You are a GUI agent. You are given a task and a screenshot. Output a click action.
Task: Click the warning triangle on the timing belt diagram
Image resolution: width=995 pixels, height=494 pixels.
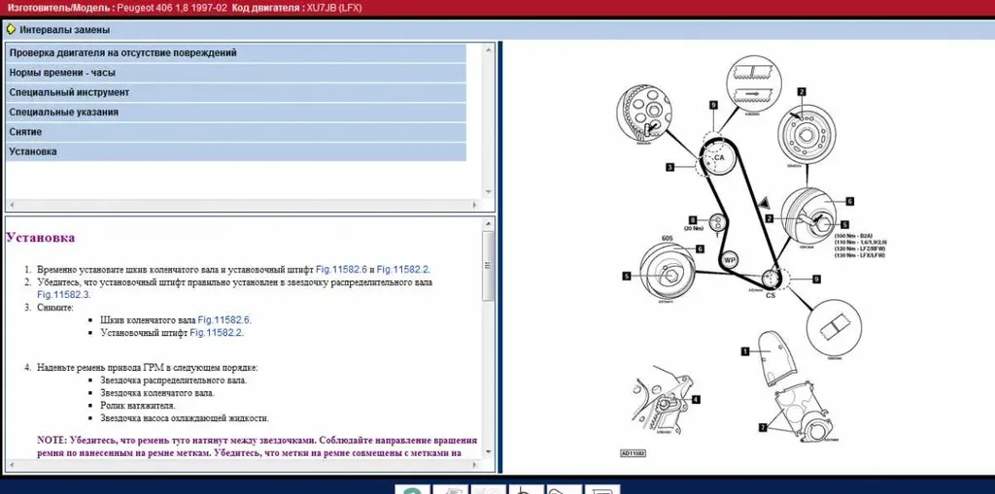click(x=763, y=203)
